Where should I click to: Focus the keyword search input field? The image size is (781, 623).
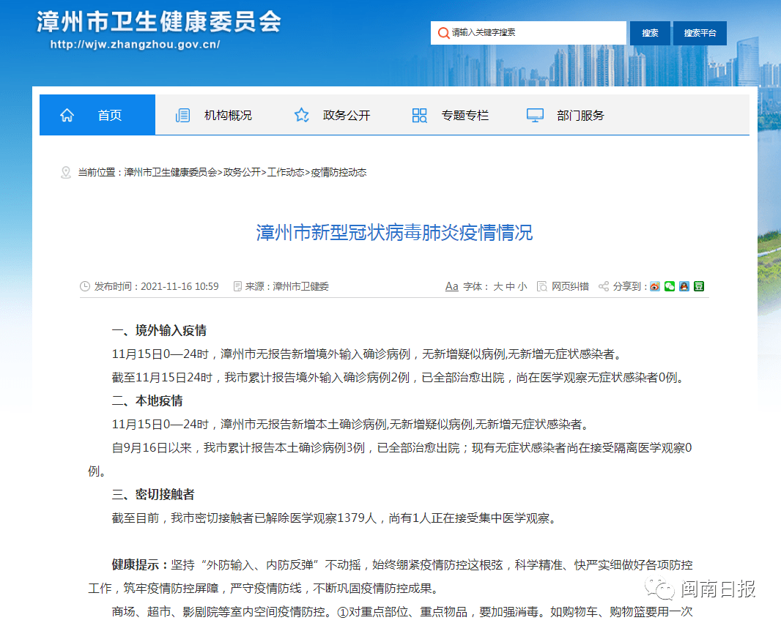[528, 33]
